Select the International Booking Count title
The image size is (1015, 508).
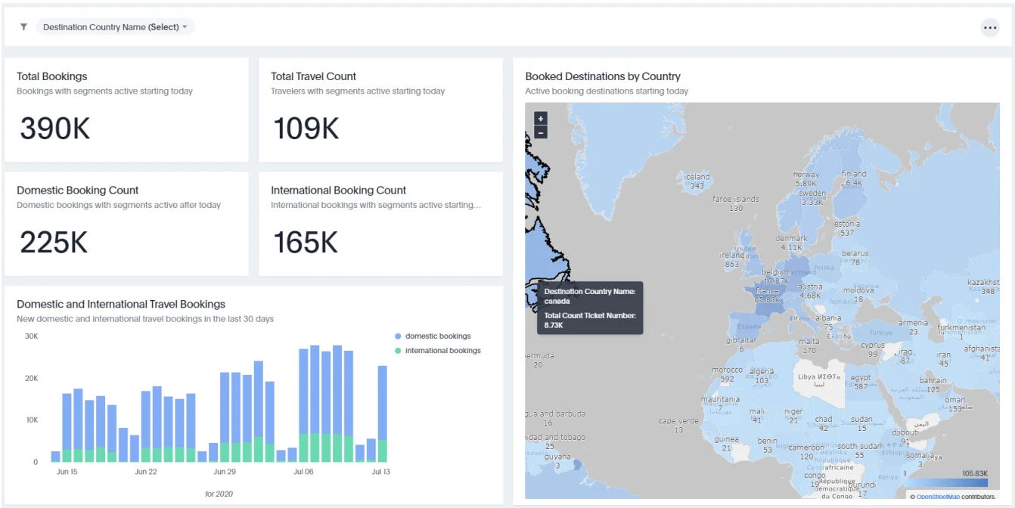click(338, 190)
